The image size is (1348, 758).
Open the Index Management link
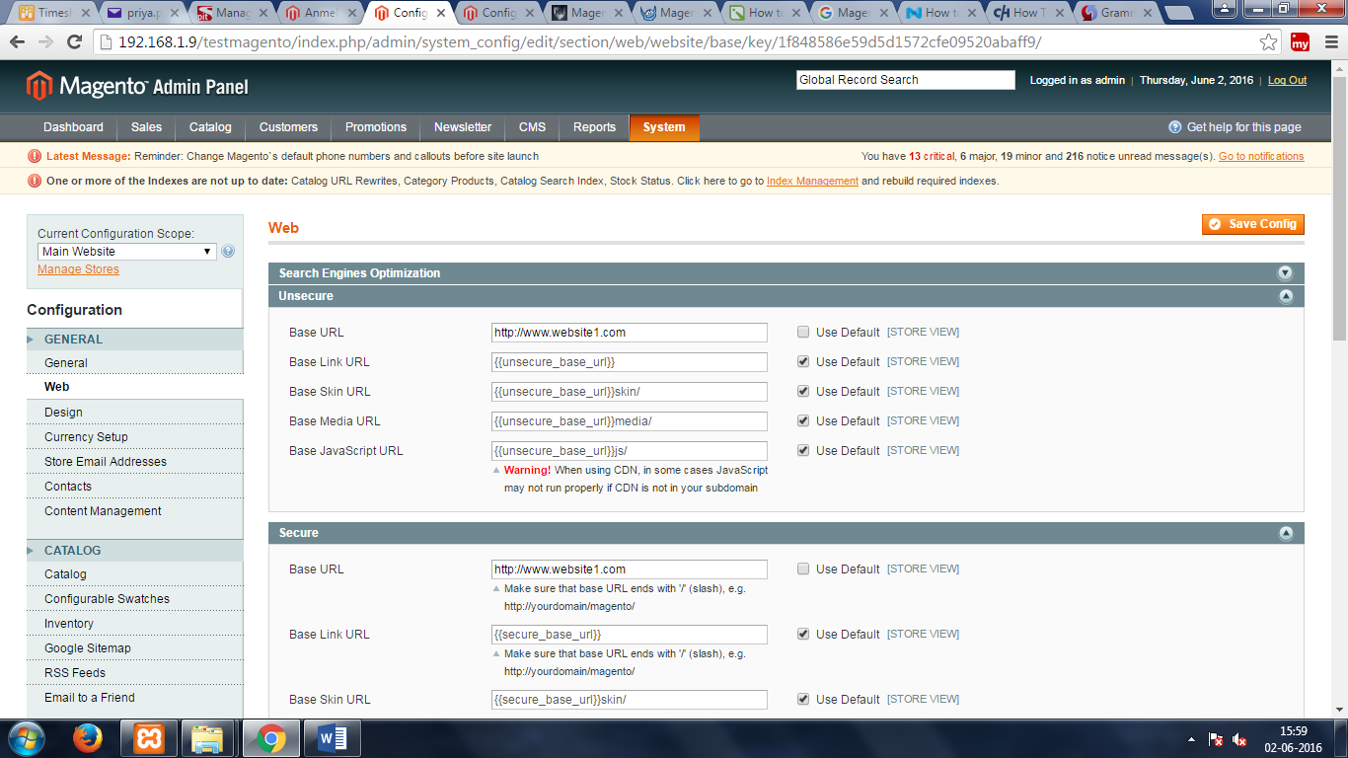[x=812, y=181]
